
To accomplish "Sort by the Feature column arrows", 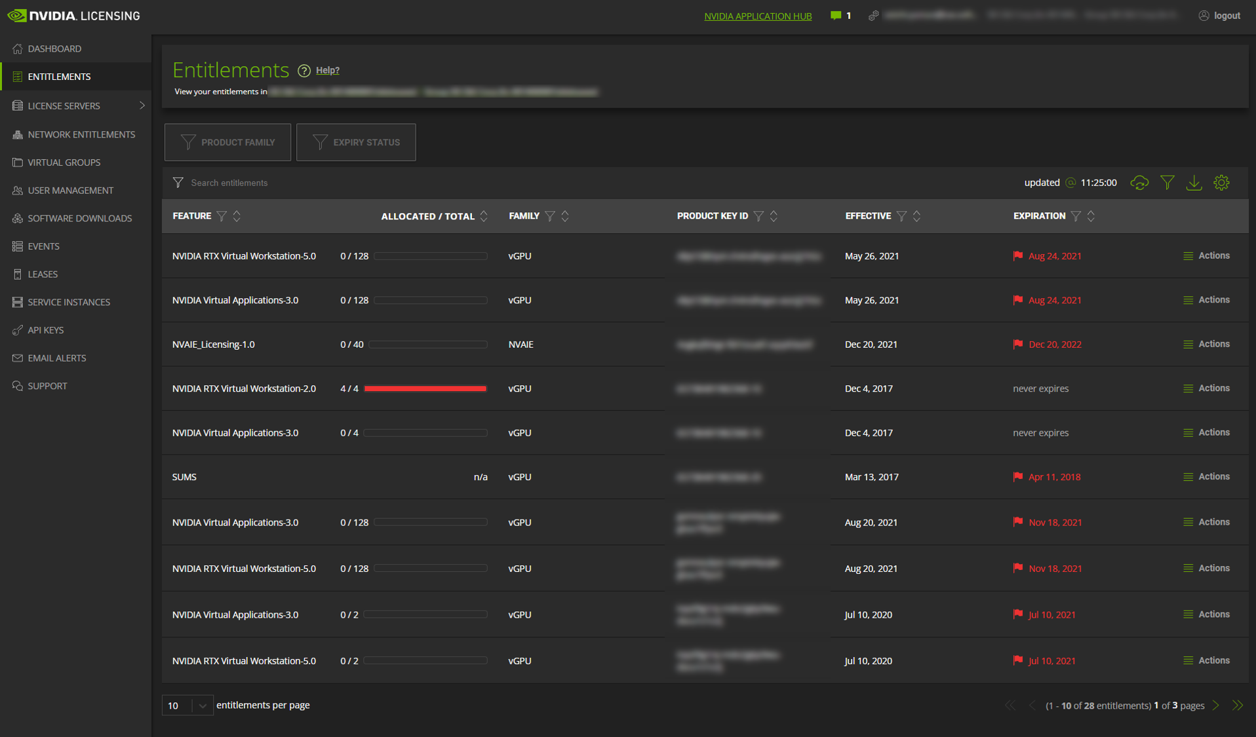I will (237, 216).
